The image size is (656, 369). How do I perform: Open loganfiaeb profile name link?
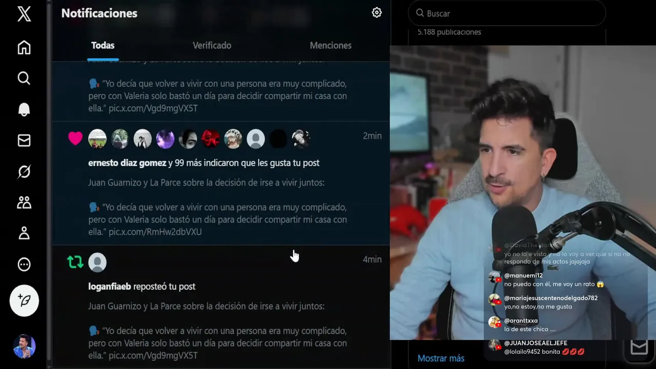click(110, 286)
